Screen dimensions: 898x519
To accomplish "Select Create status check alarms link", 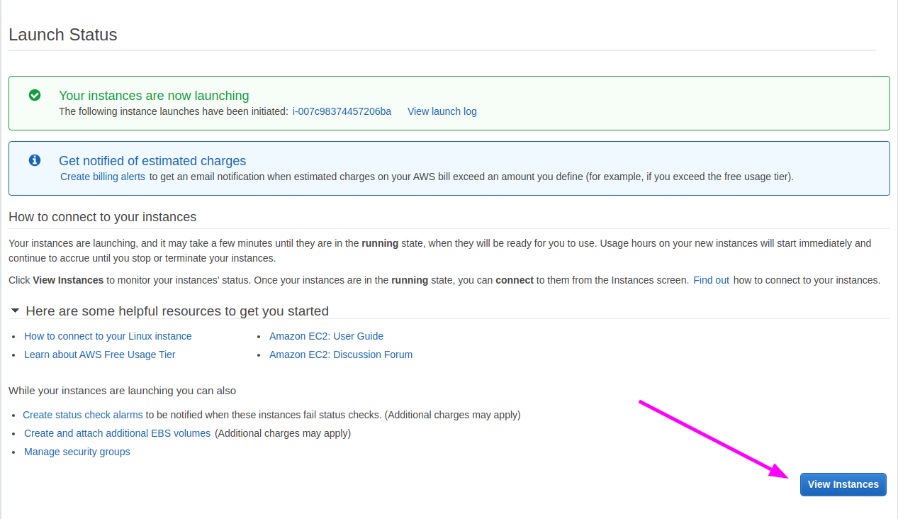I will (x=83, y=415).
